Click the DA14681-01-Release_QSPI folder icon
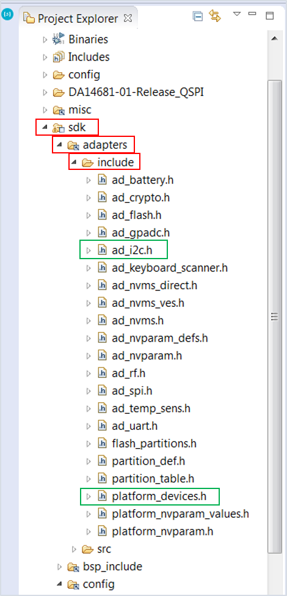 [59, 92]
